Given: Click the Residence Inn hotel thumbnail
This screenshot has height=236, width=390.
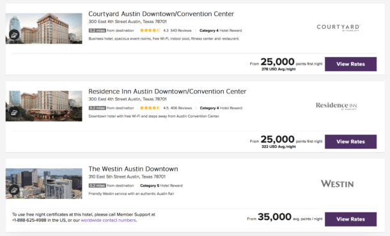Looking at the screenshot, I should point(43,106).
